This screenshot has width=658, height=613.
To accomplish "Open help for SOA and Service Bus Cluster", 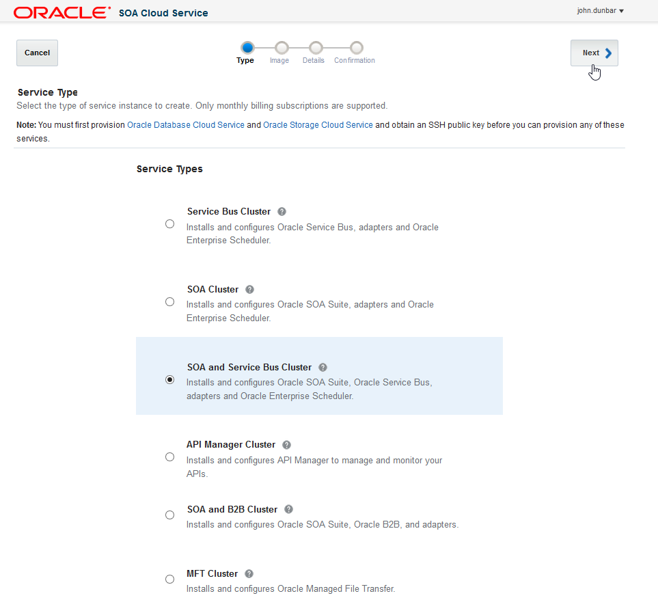I will click(x=323, y=368).
